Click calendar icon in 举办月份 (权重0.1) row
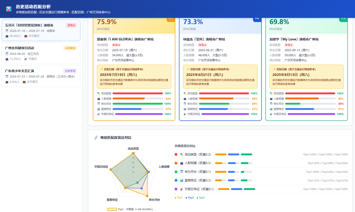 pos(182,172)
